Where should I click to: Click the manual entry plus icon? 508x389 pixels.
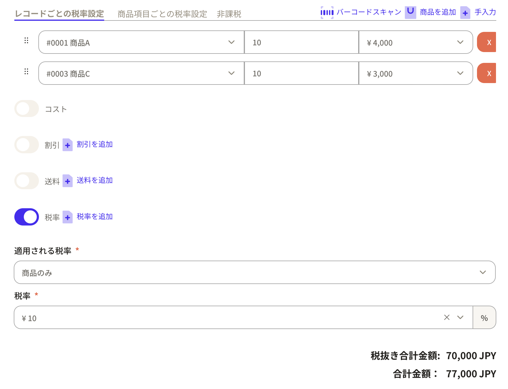pyautogui.click(x=465, y=13)
